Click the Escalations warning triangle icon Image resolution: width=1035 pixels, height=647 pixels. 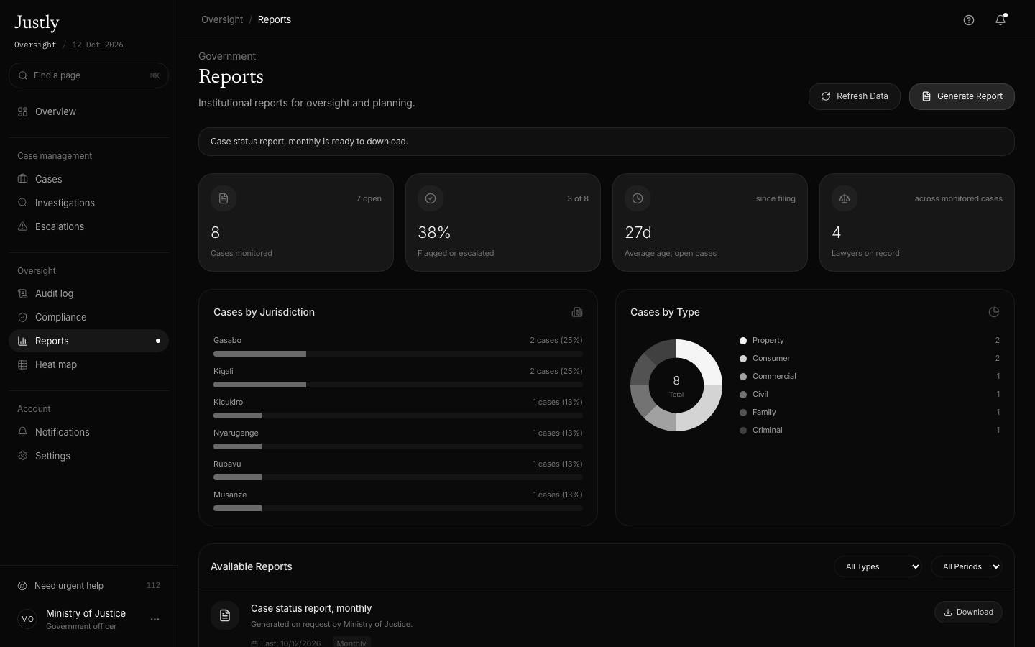click(22, 226)
